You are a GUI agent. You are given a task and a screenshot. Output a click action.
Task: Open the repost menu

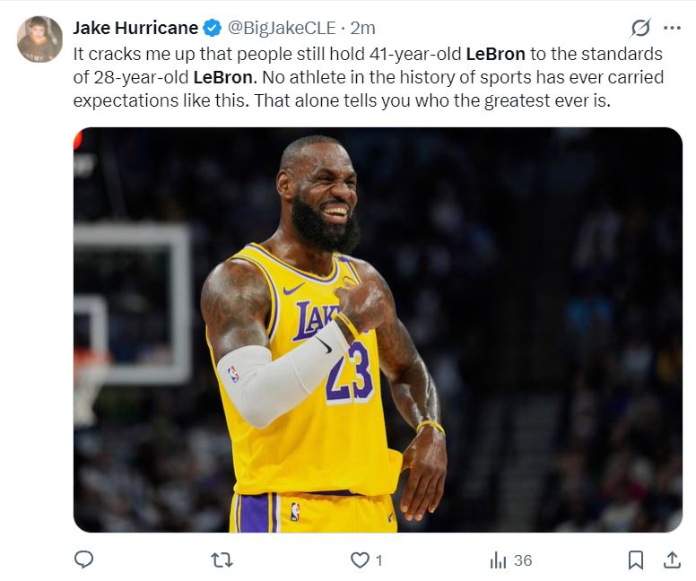[x=222, y=559]
